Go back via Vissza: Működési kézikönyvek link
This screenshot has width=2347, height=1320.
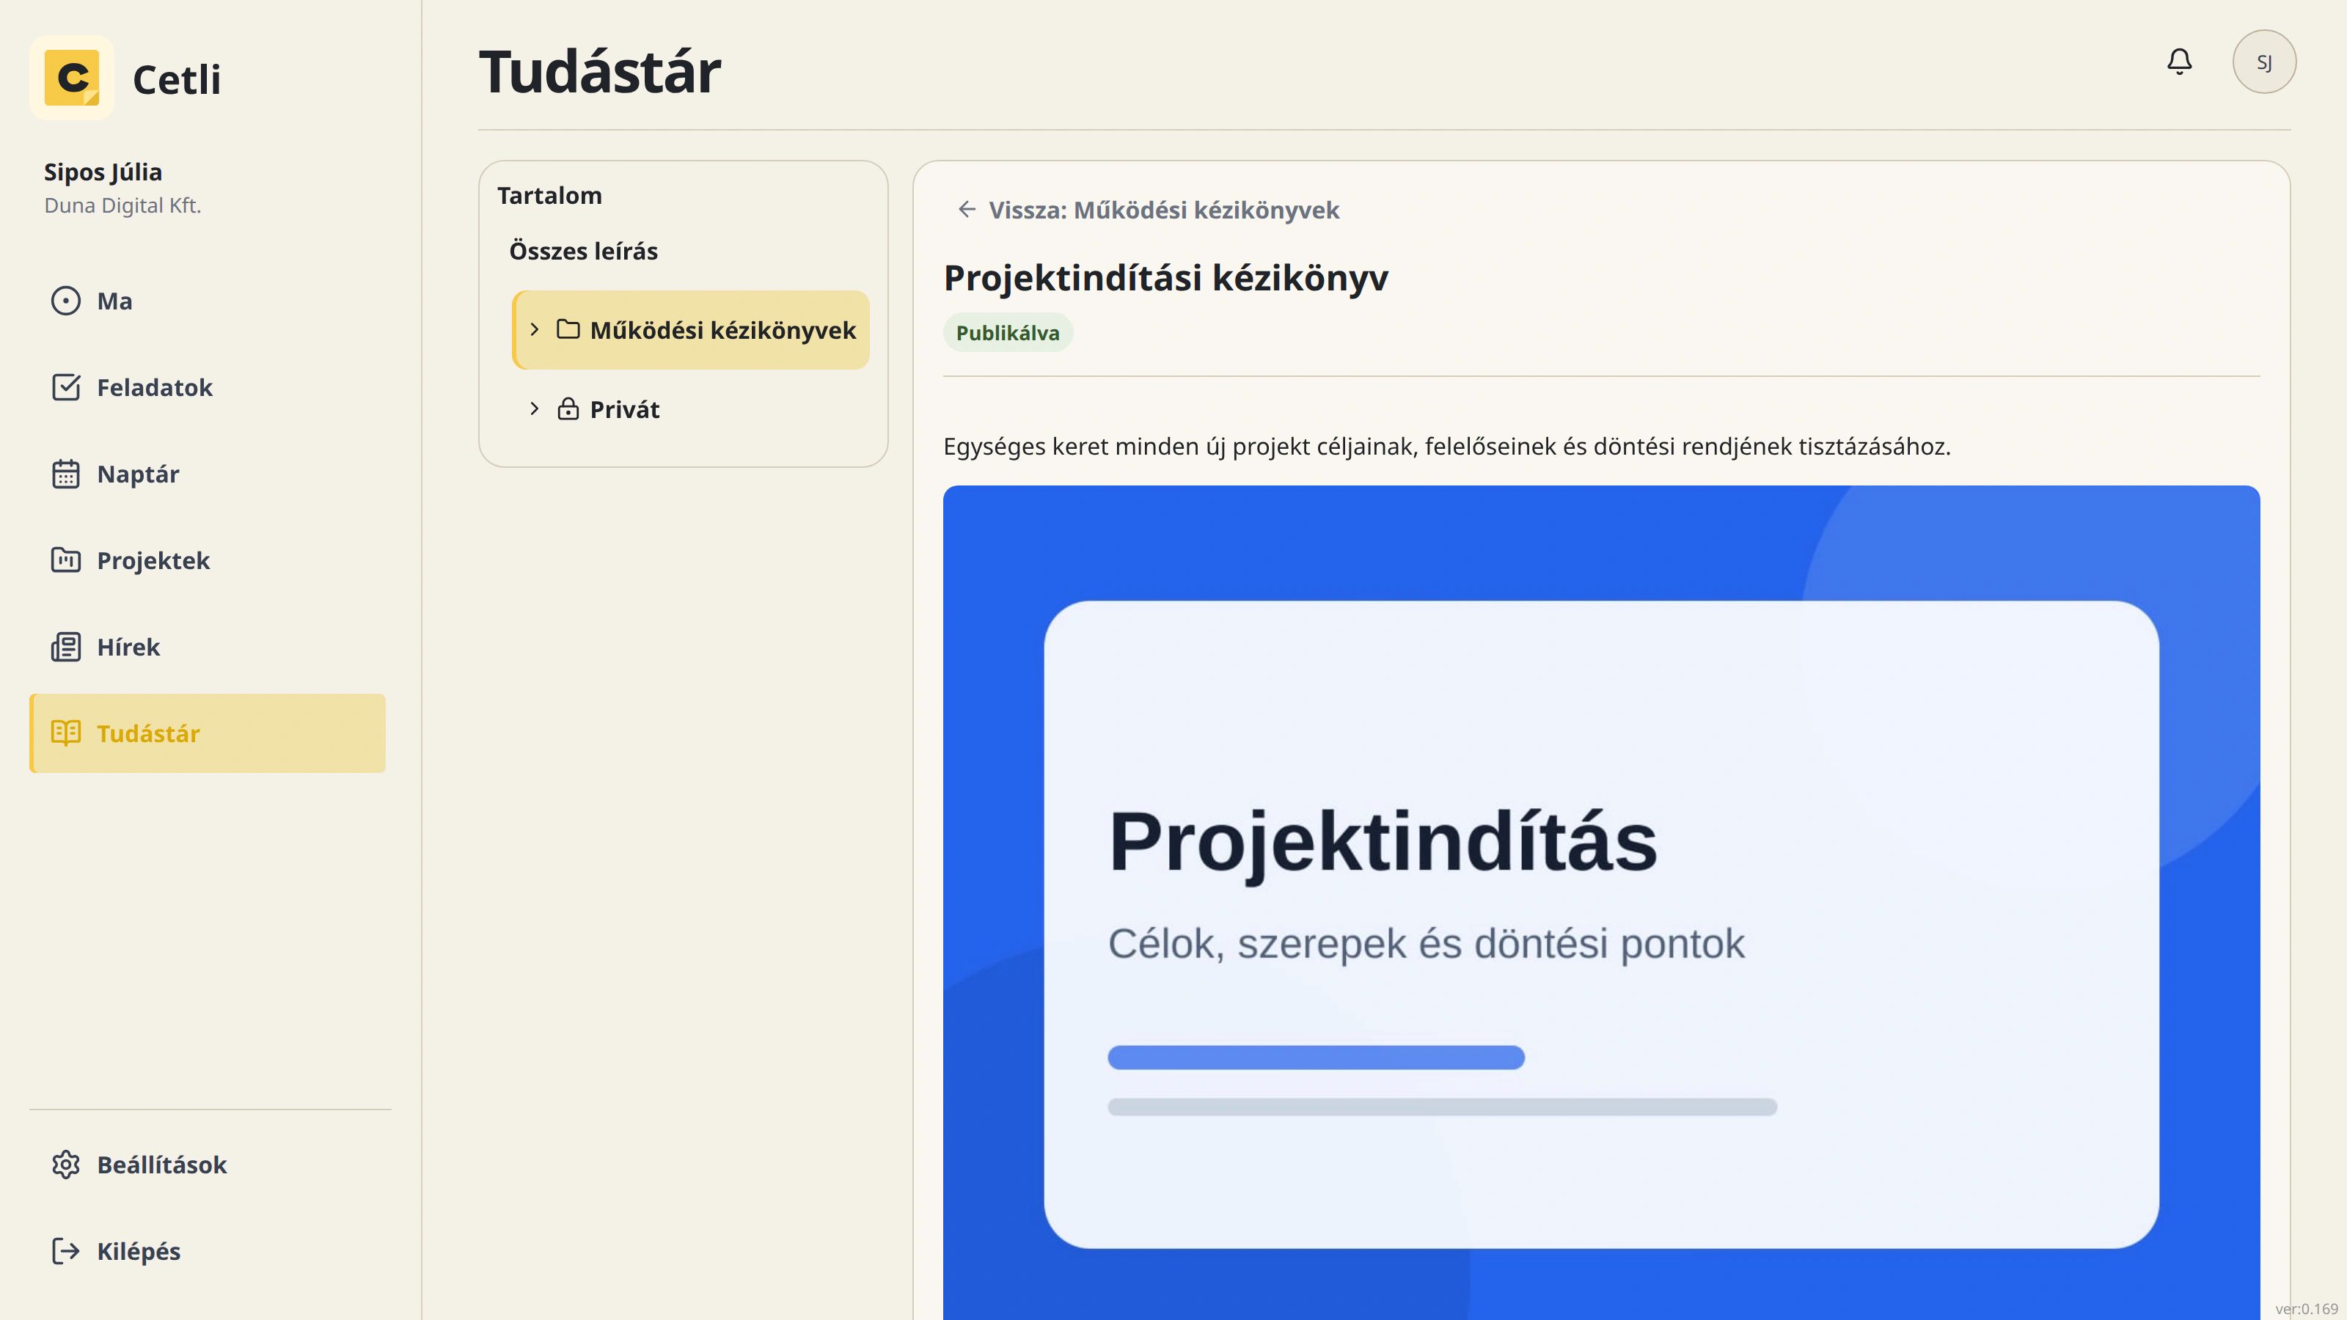1148,210
